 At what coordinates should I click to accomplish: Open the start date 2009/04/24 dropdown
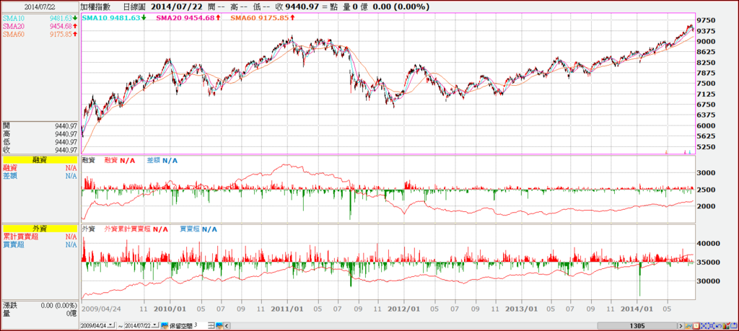click(110, 325)
